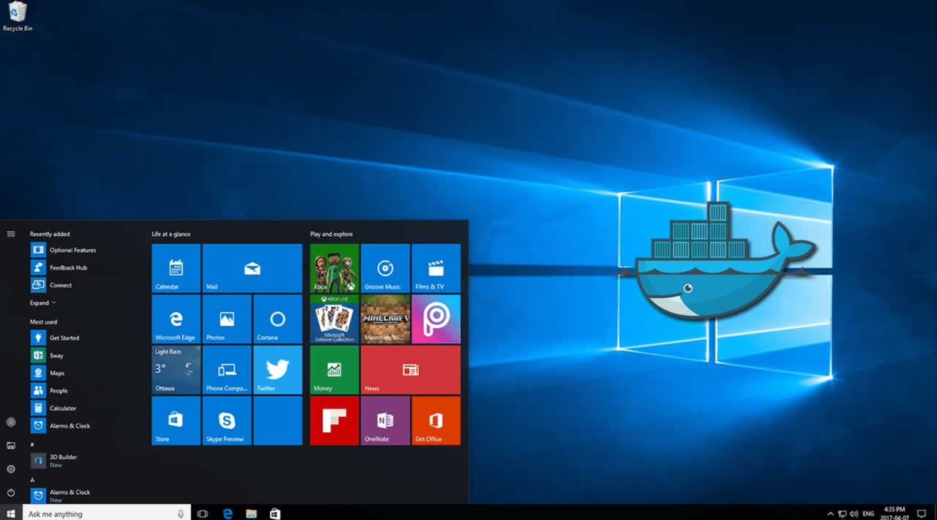
Task: Launch the Microsoft Edge tile
Action: click(176, 319)
